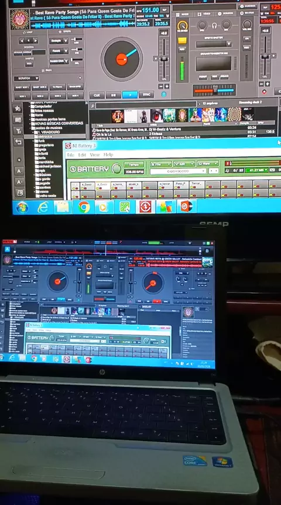The image size is (281, 505).
Task: Toggle key lock circle beside SYNC on monitor
Action: point(164,95)
